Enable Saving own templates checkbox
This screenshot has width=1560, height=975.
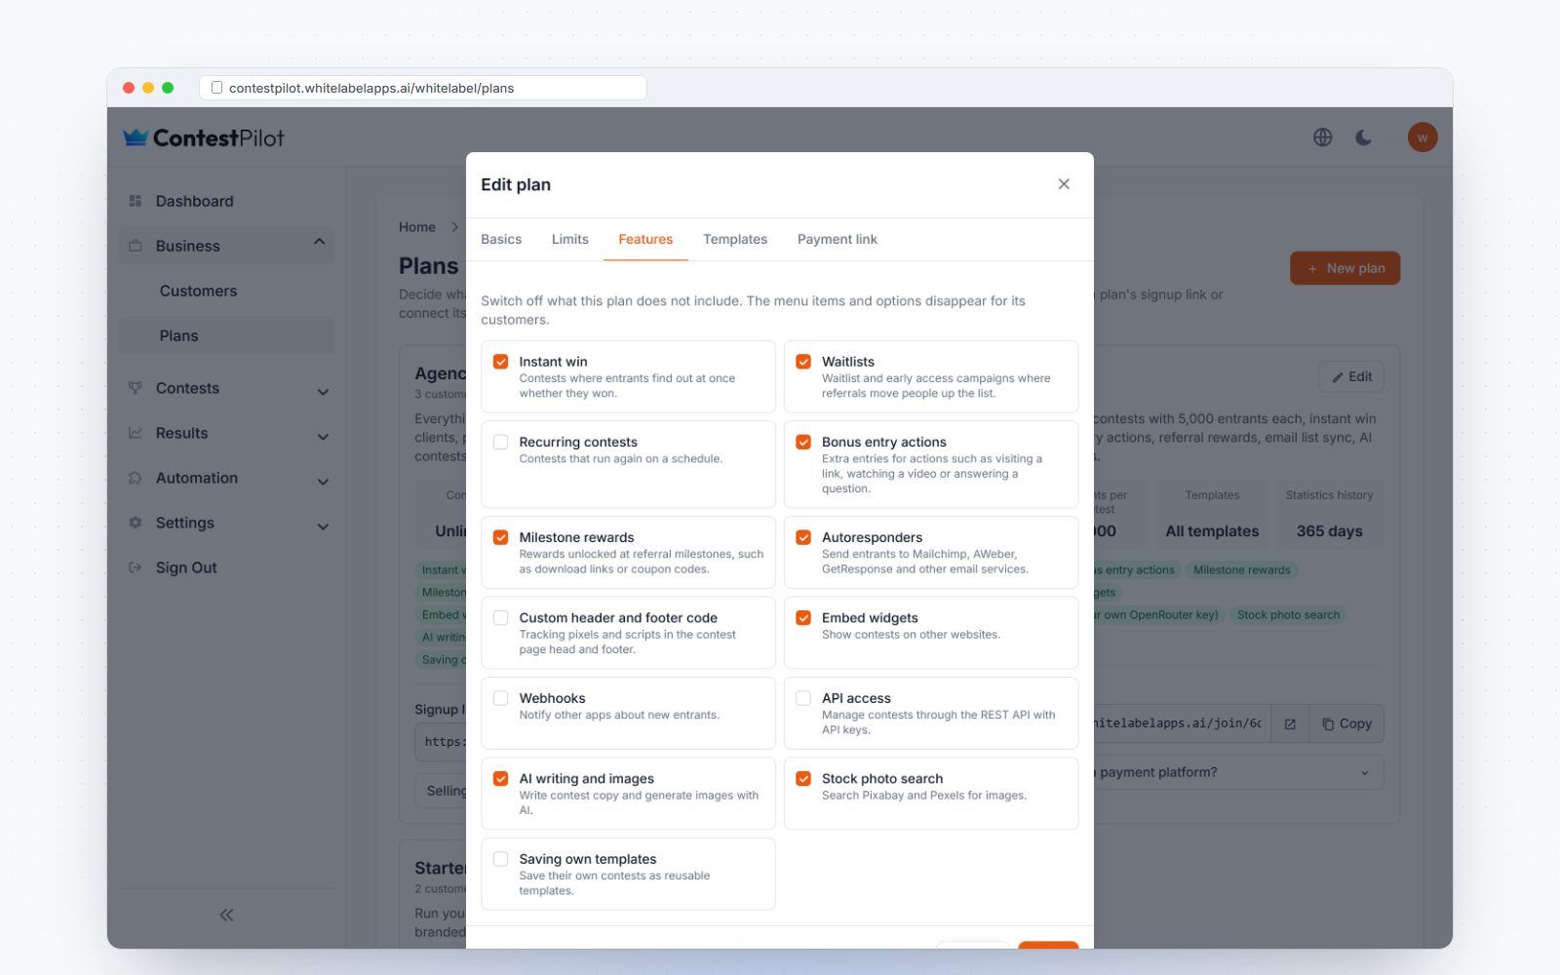click(x=501, y=859)
